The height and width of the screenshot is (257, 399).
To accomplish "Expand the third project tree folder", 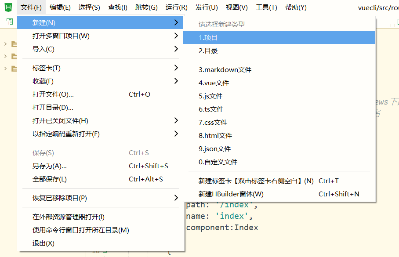I will coord(5,69).
